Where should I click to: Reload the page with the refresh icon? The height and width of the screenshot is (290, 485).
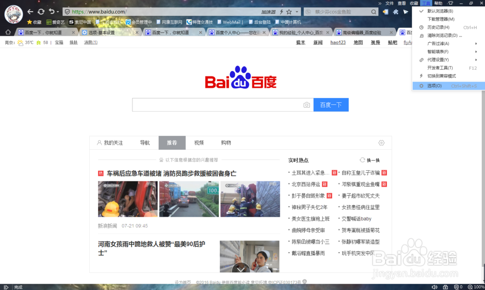click(x=41, y=12)
